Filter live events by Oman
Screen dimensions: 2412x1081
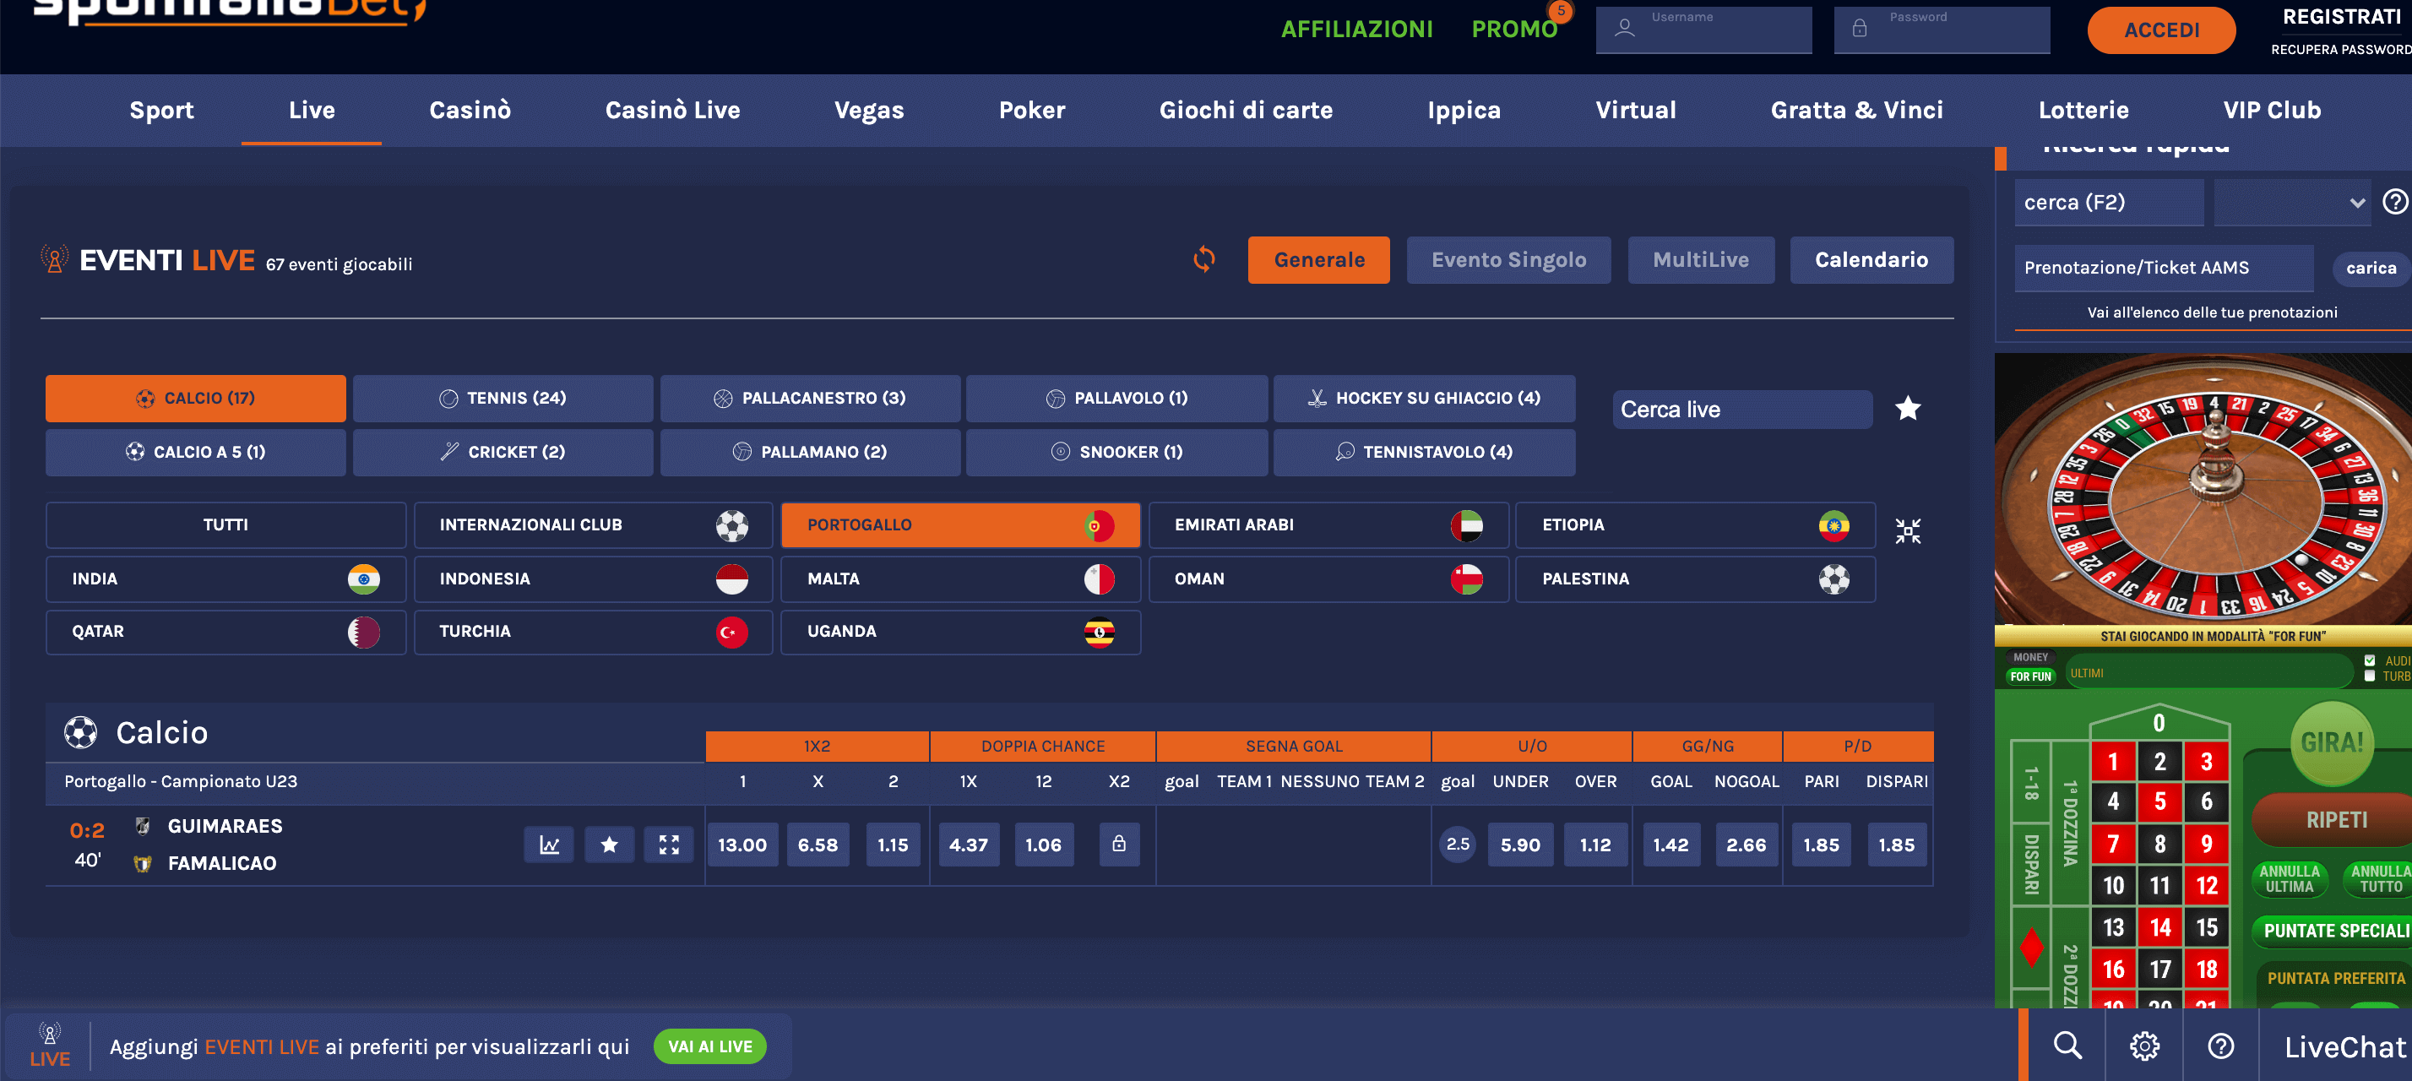(1328, 579)
